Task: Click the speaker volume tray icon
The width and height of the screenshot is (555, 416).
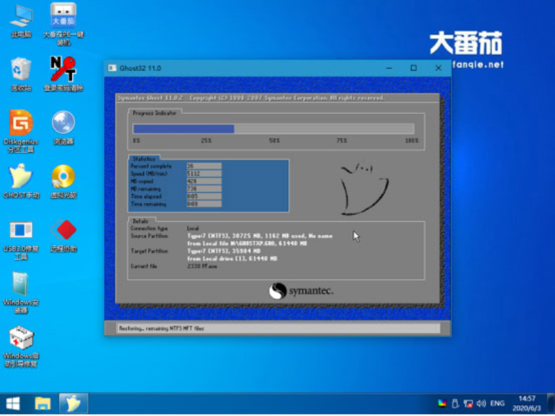Action: tap(480, 404)
